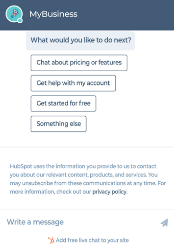Focus the "Write a message" input field

tap(82, 222)
